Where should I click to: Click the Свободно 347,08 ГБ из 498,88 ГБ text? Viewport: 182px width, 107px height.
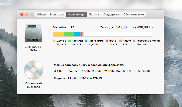(x=126, y=27)
